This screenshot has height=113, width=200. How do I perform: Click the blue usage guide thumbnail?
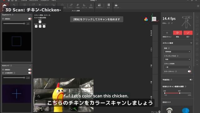click(186, 110)
